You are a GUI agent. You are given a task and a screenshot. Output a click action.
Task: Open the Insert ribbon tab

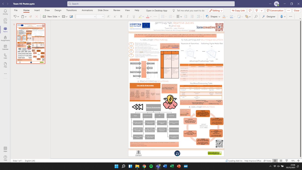[x=37, y=10]
